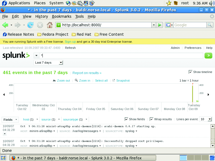Click the Firefox home icon

tap(49, 25)
